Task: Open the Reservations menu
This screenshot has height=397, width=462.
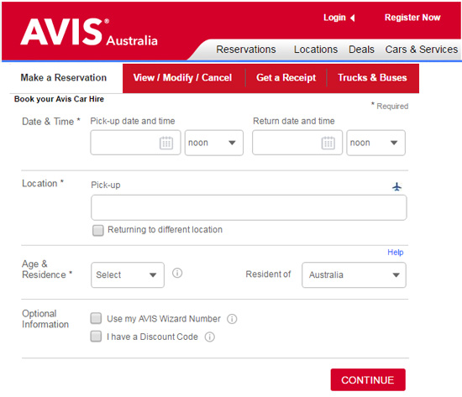Action: pos(246,50)
